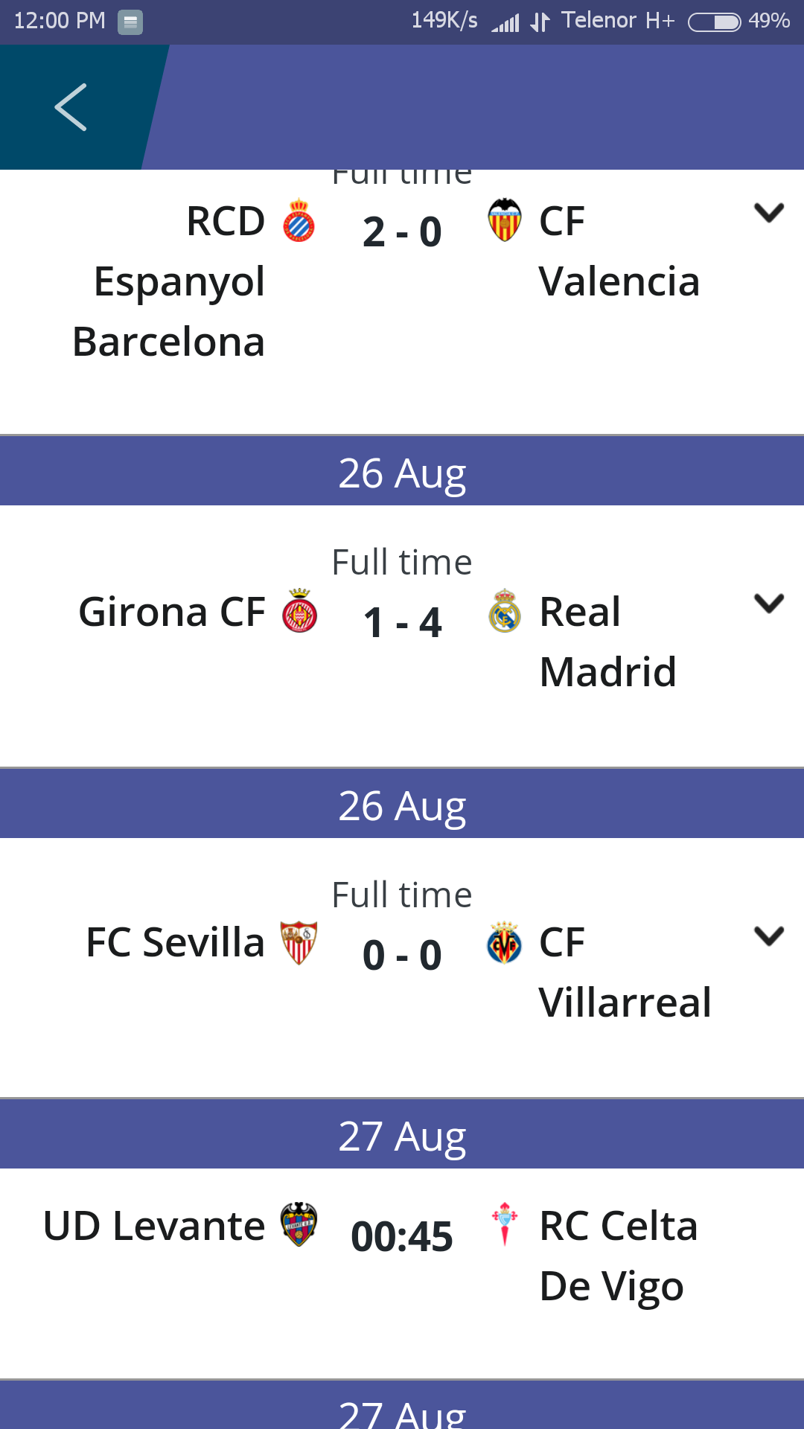Click the CF Valencia club crest
The image size is (804, 1429).
[x=504, y=220]
